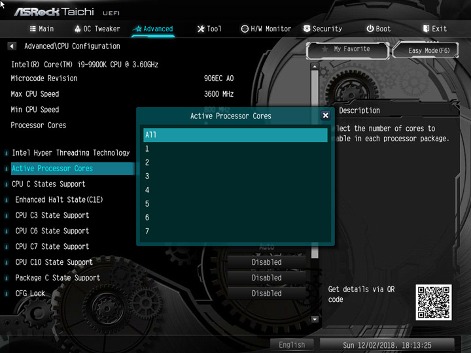Open the Boot tab
Viewport: 471px width, 353px height.
(x=379, y=29)
